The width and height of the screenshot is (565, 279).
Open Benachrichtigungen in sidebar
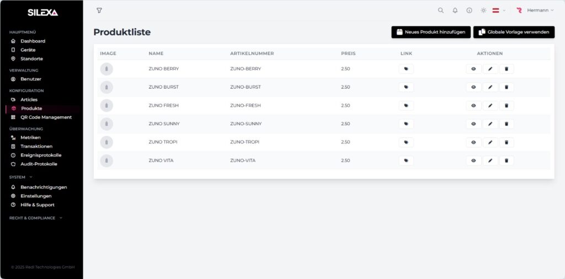click(x=44, y=187)
